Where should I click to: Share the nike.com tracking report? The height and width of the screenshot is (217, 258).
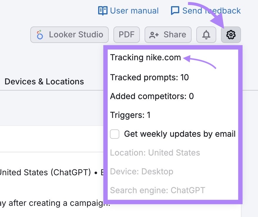coord(168,34)
